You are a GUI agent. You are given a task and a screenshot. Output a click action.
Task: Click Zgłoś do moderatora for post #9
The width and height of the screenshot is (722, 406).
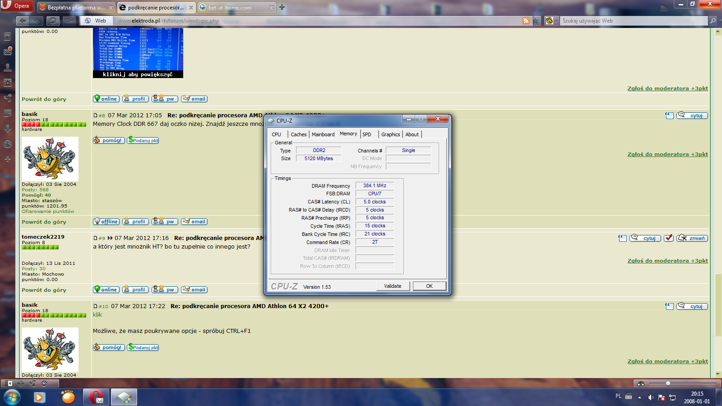tap(667, 261)
